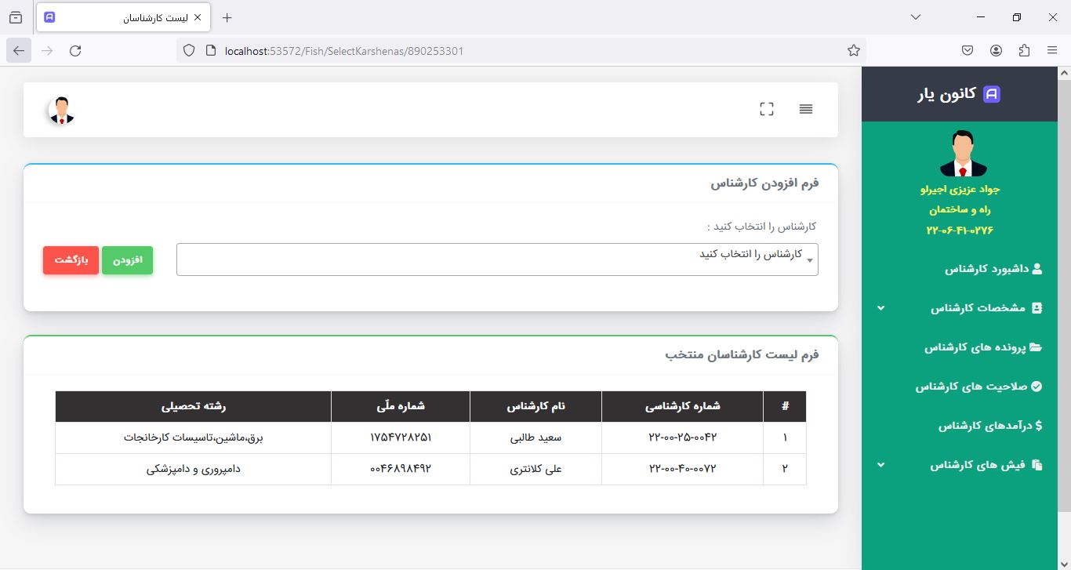
Task: Click the fullscreen toggle icon in header
Action: 767,110
